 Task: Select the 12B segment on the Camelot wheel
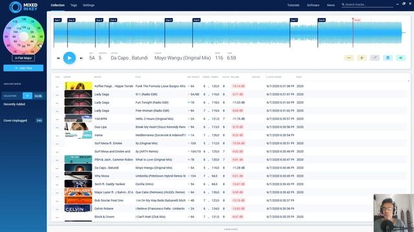24,19
